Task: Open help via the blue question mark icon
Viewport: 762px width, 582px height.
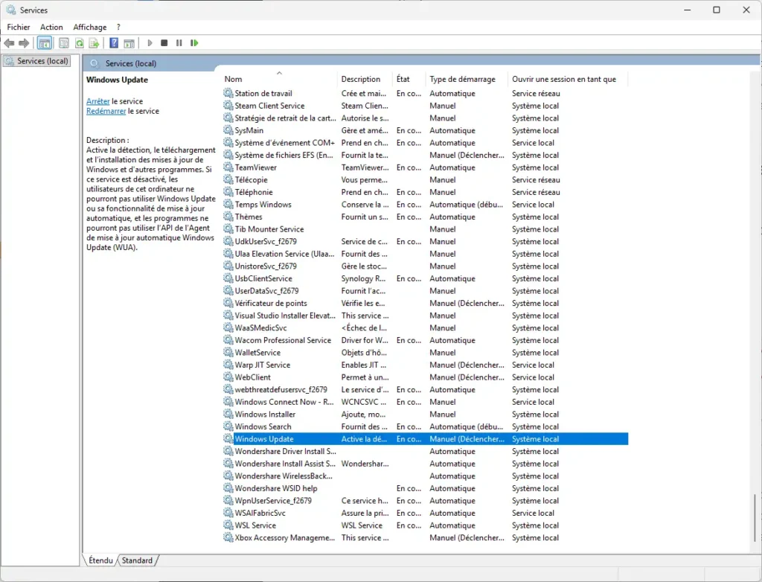Action: [112, 42]
